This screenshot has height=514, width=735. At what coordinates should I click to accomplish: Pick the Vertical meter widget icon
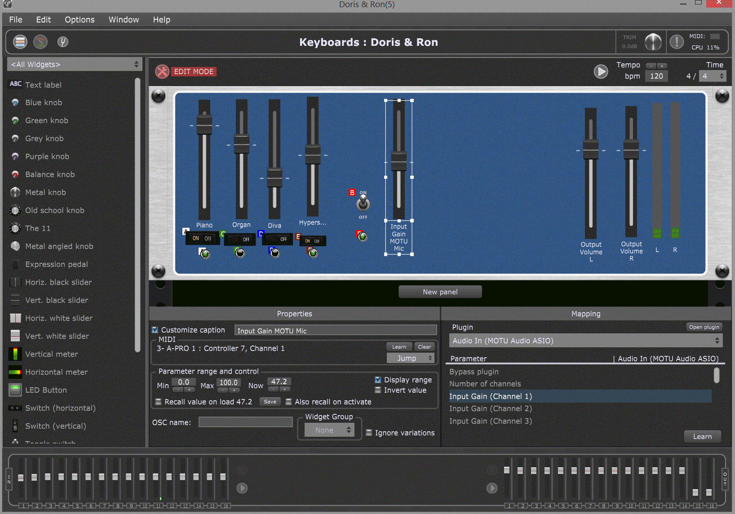point(15,354)
